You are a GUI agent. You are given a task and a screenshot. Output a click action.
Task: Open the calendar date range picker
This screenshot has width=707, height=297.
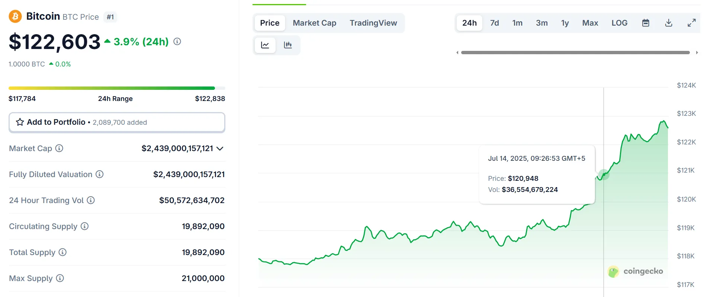[646, 23]
